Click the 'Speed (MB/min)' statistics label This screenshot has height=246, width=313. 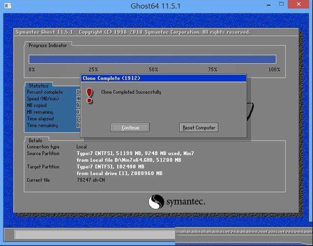point(43,99)
